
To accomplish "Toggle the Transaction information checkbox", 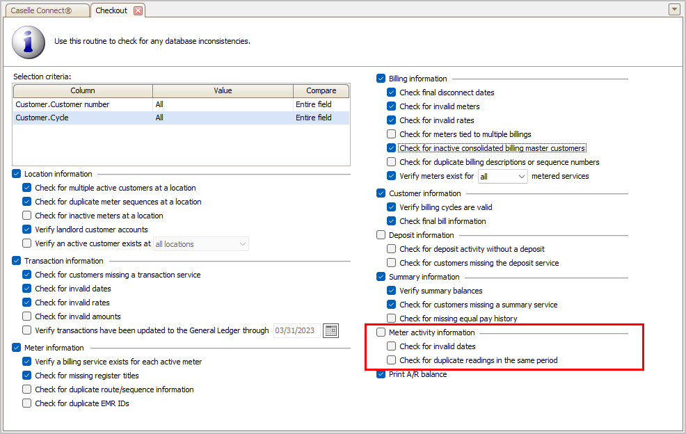I will (x=17, y=261).
